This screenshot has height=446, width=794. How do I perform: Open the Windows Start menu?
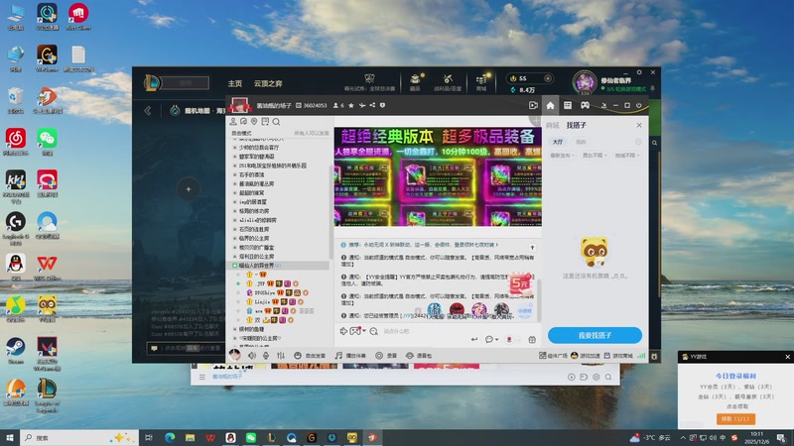pyautogui.click(x=10, y=437)
